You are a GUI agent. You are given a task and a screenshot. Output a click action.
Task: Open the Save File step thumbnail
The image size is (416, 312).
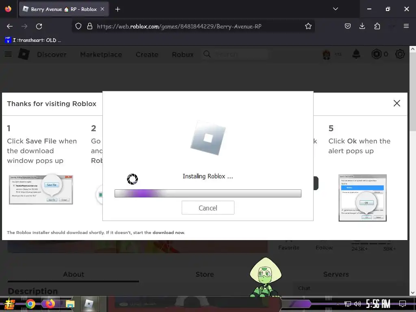[x=41, y=189]
